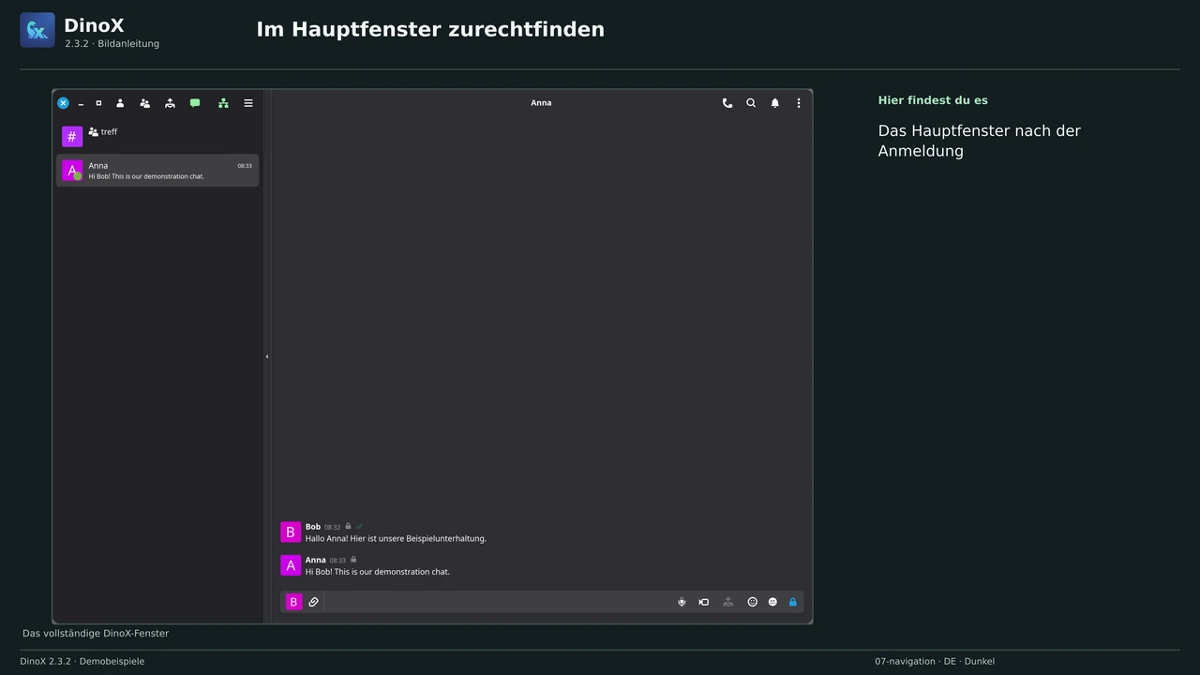Open the three-dot conversation menu
Screen dimensions: 1200x675
coord(799,103)
